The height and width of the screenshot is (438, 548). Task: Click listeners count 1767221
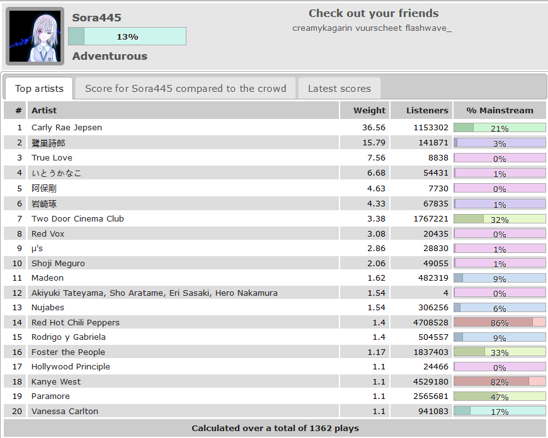click(431, 218)
